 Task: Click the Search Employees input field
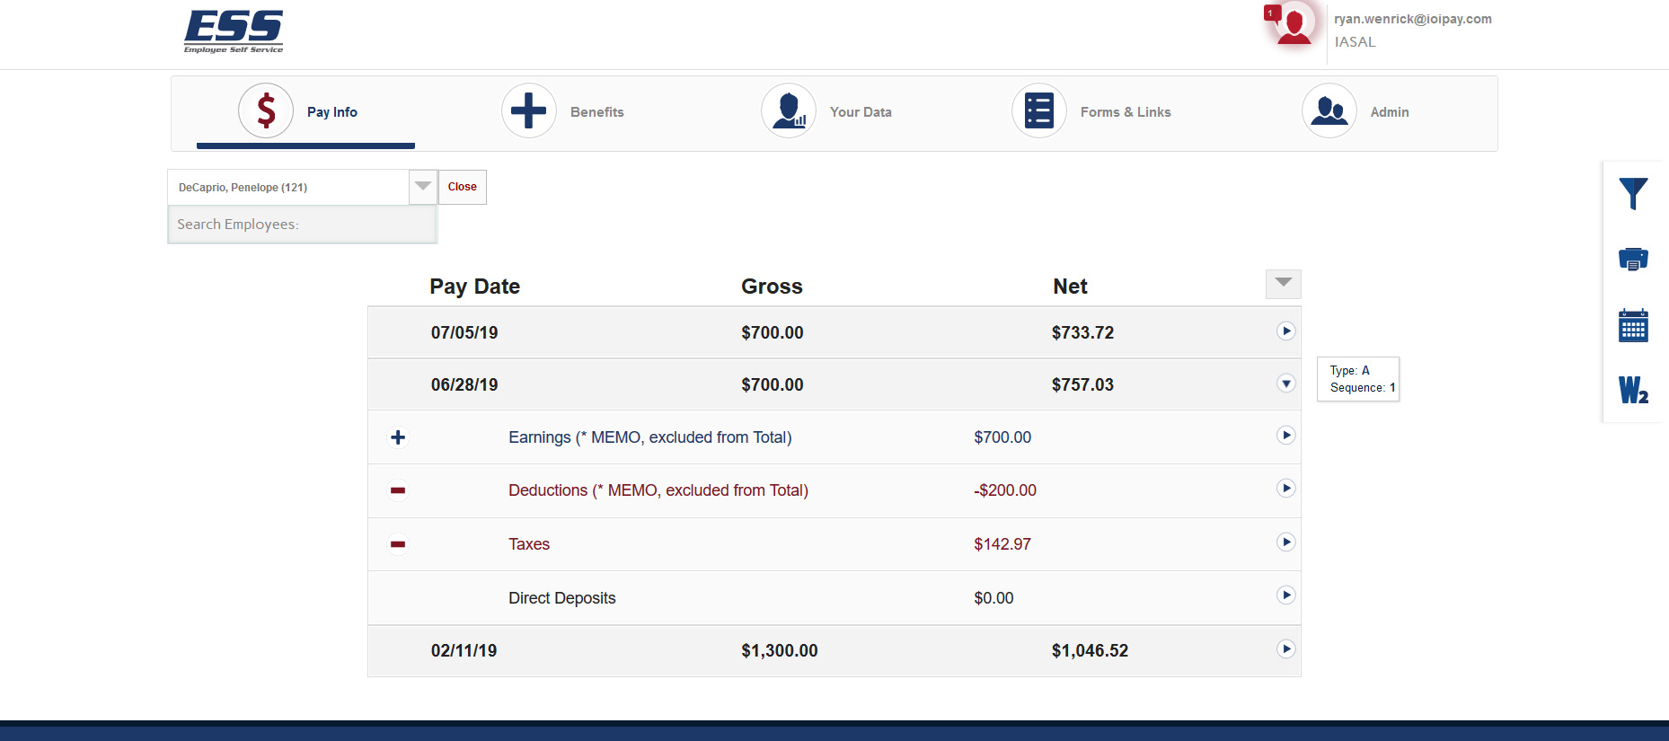click(x=302, y=225)
